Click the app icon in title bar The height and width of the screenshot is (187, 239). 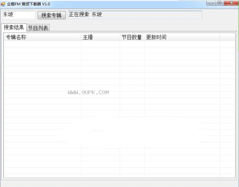click(x=3, y=4)
